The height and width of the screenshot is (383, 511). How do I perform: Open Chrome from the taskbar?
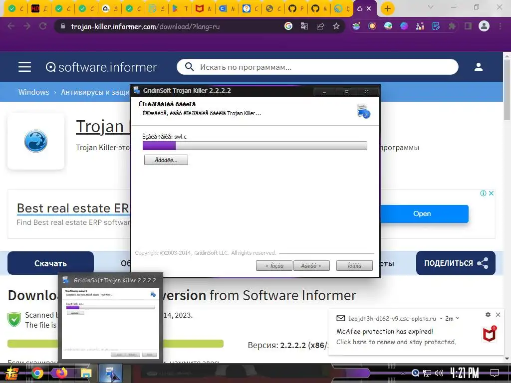[x=37, y=373]
